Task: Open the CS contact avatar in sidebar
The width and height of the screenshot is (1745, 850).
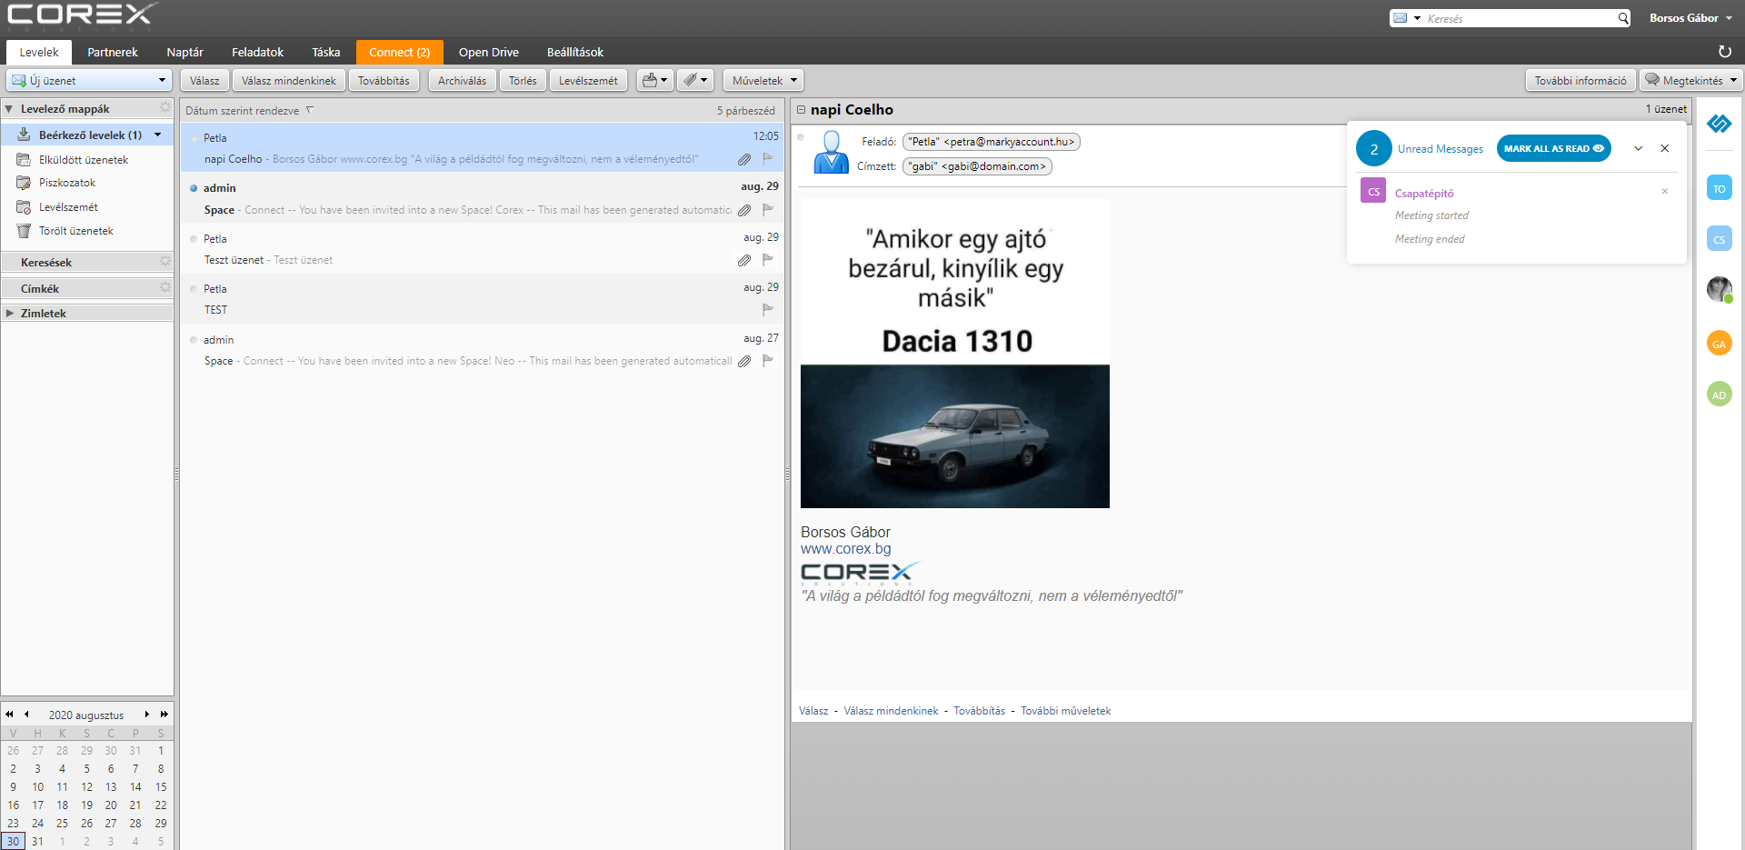Action: coord(1719,239)
